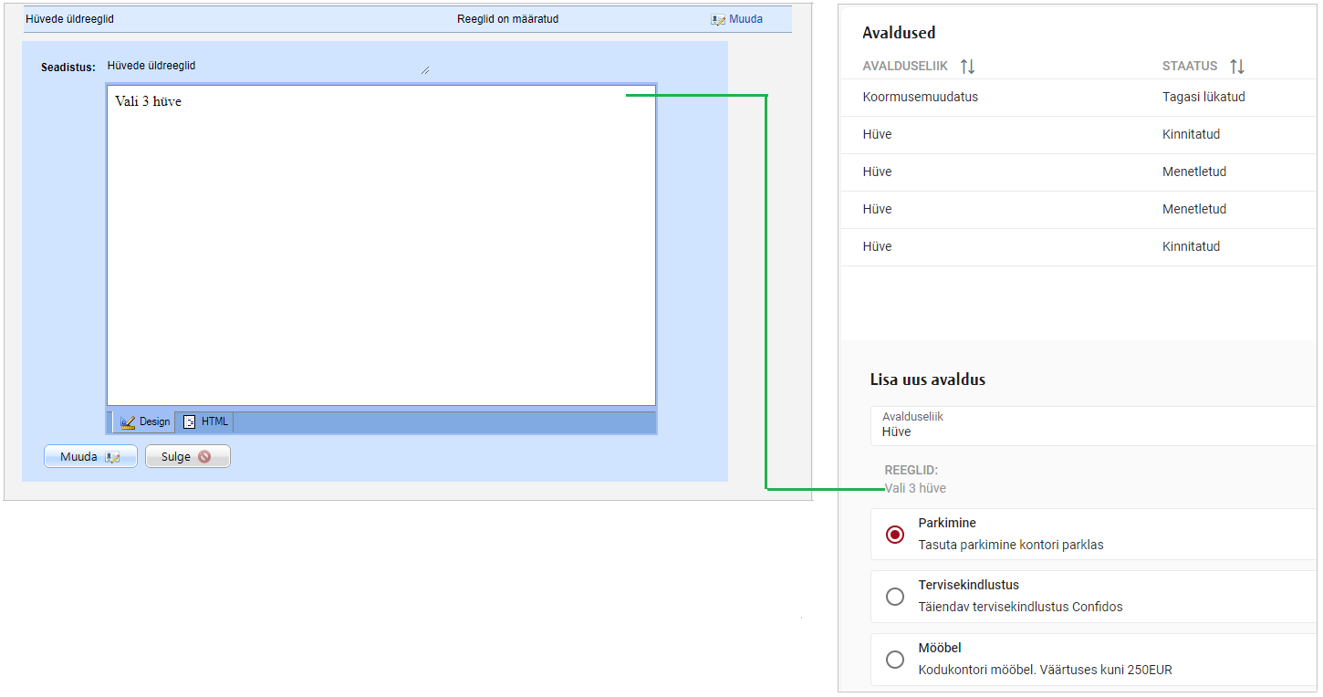Click inside the editor containing 'Vali 3 hüve'
The image size is (1323, 697).
click(x=381, y=246)
